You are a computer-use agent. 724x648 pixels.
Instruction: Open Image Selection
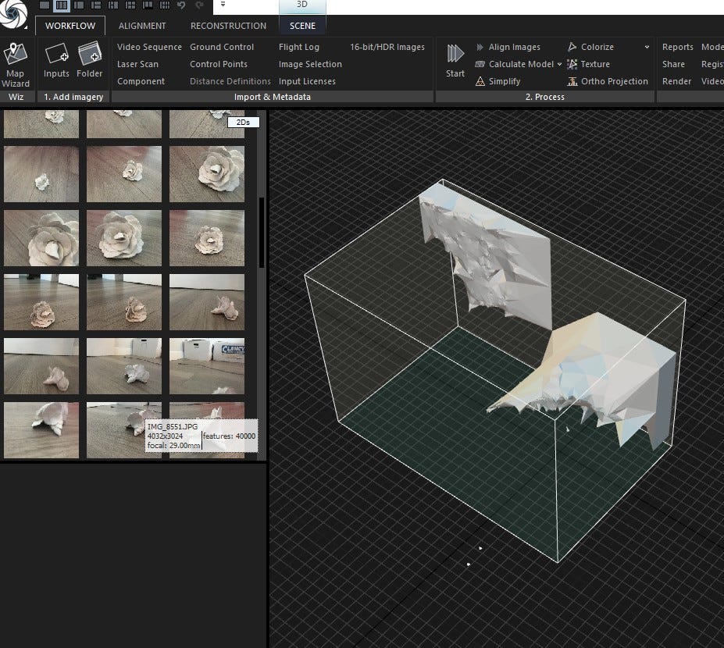point(310,64)
